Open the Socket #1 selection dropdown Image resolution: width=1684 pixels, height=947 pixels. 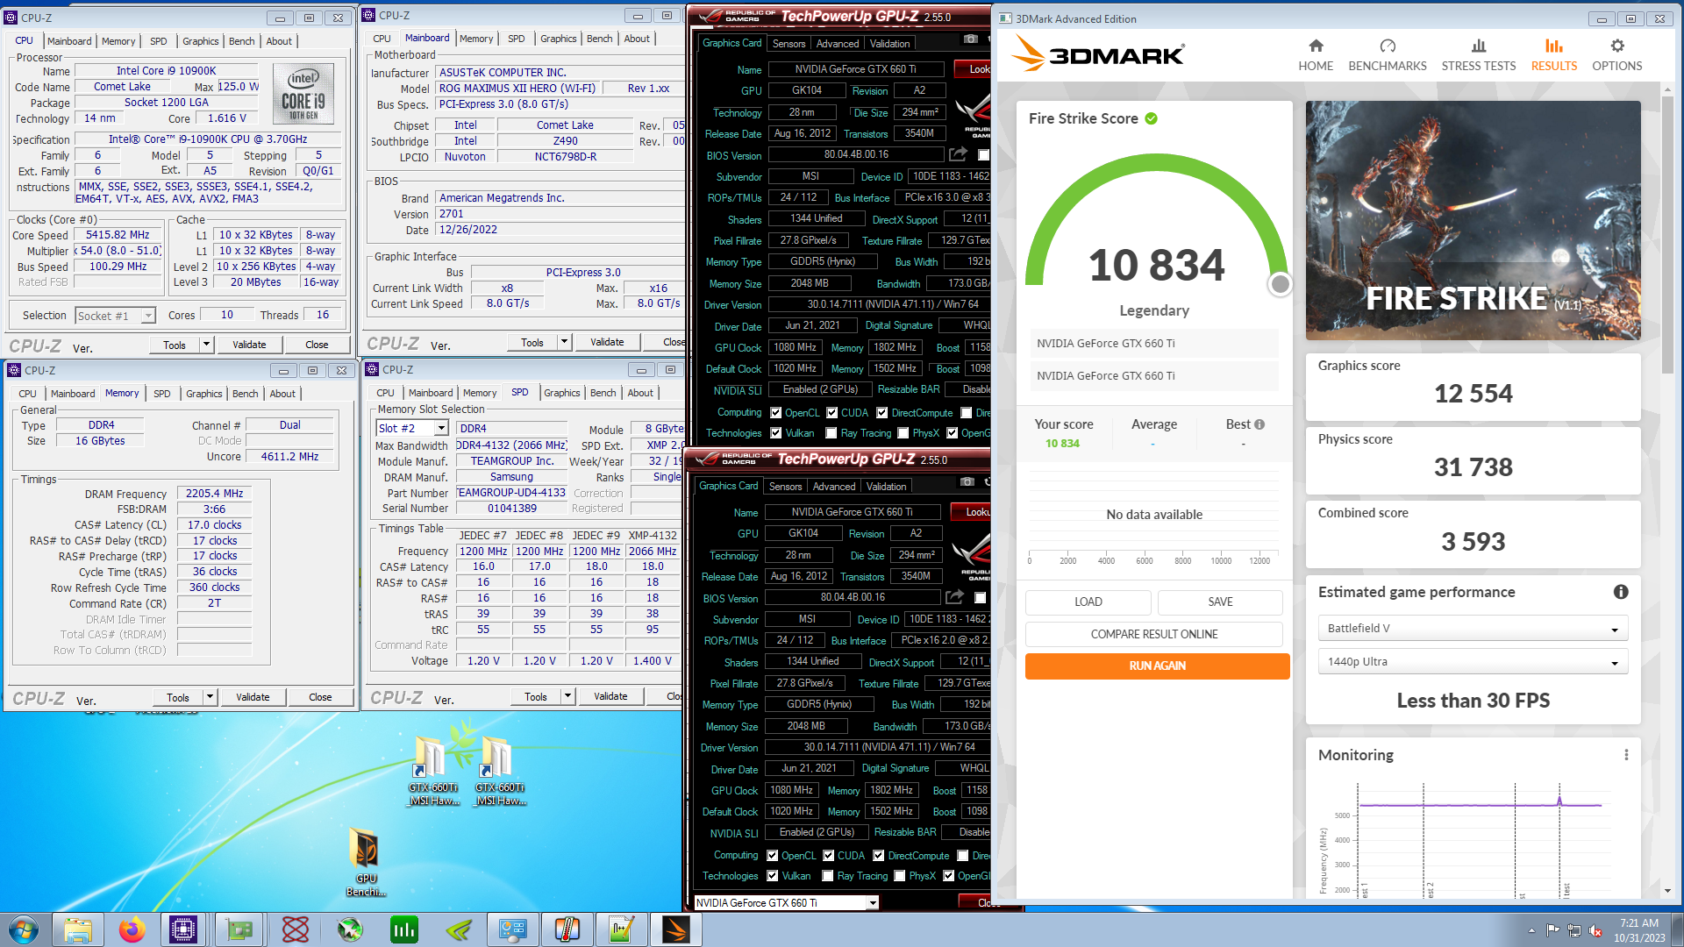coord(115,316)
